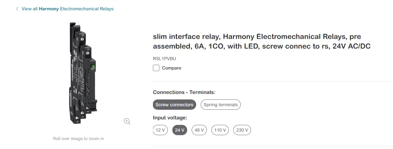Click the Roll over image to zoom caption

(78, 139)
